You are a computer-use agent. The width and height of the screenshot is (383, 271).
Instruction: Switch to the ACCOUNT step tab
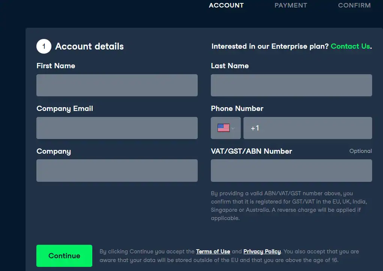pos(226,5)
